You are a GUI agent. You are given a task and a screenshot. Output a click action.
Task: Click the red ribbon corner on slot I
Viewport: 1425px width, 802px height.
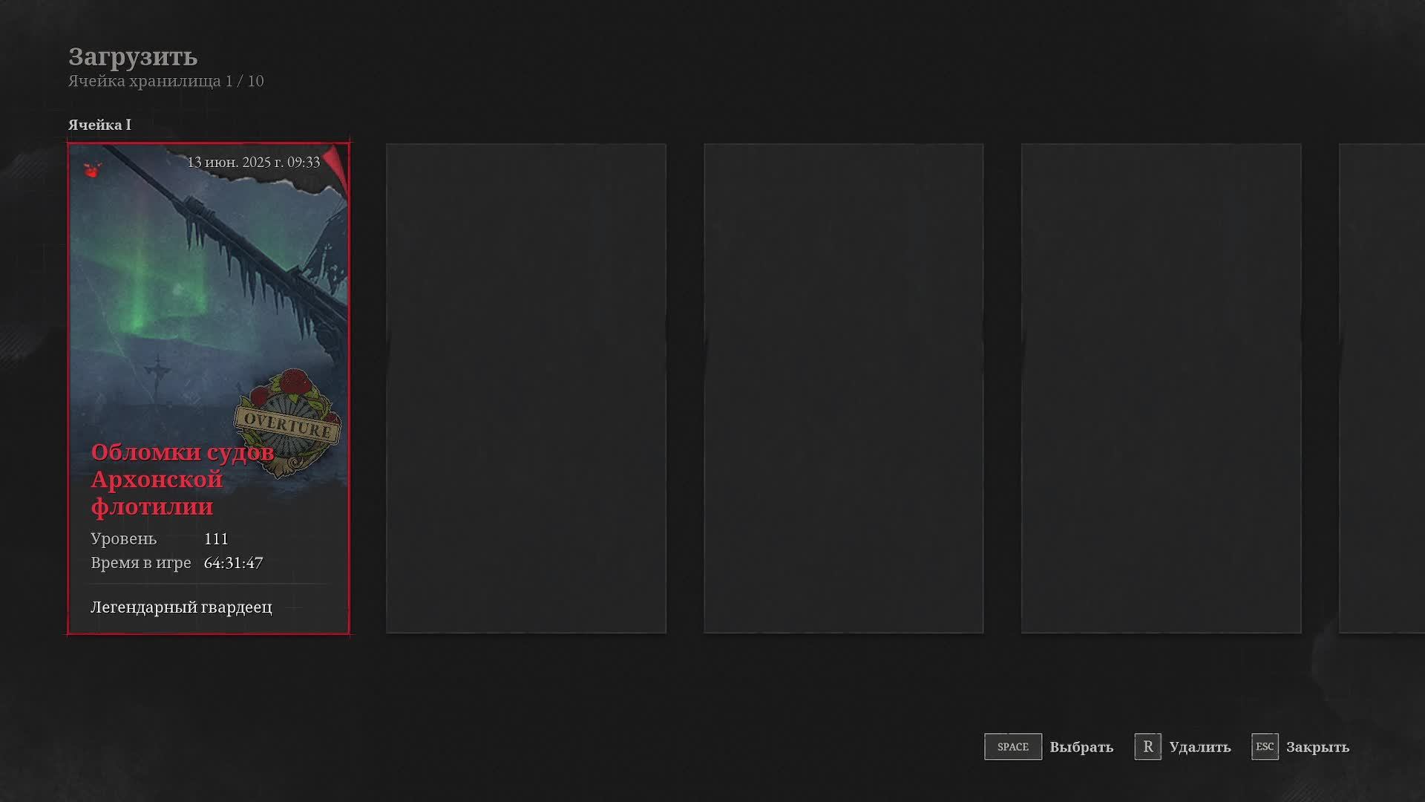point(335,167)
